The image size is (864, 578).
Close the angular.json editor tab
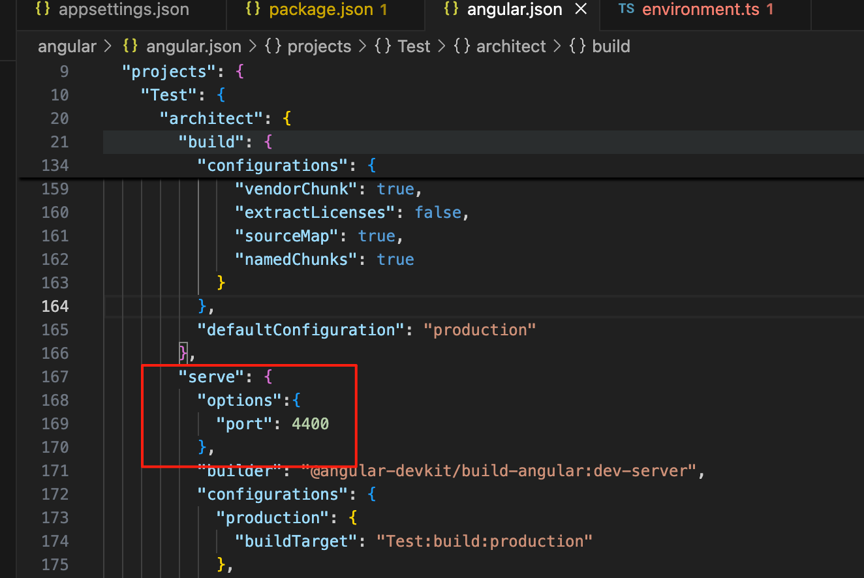pyautogui.click(x=581, y=10)
